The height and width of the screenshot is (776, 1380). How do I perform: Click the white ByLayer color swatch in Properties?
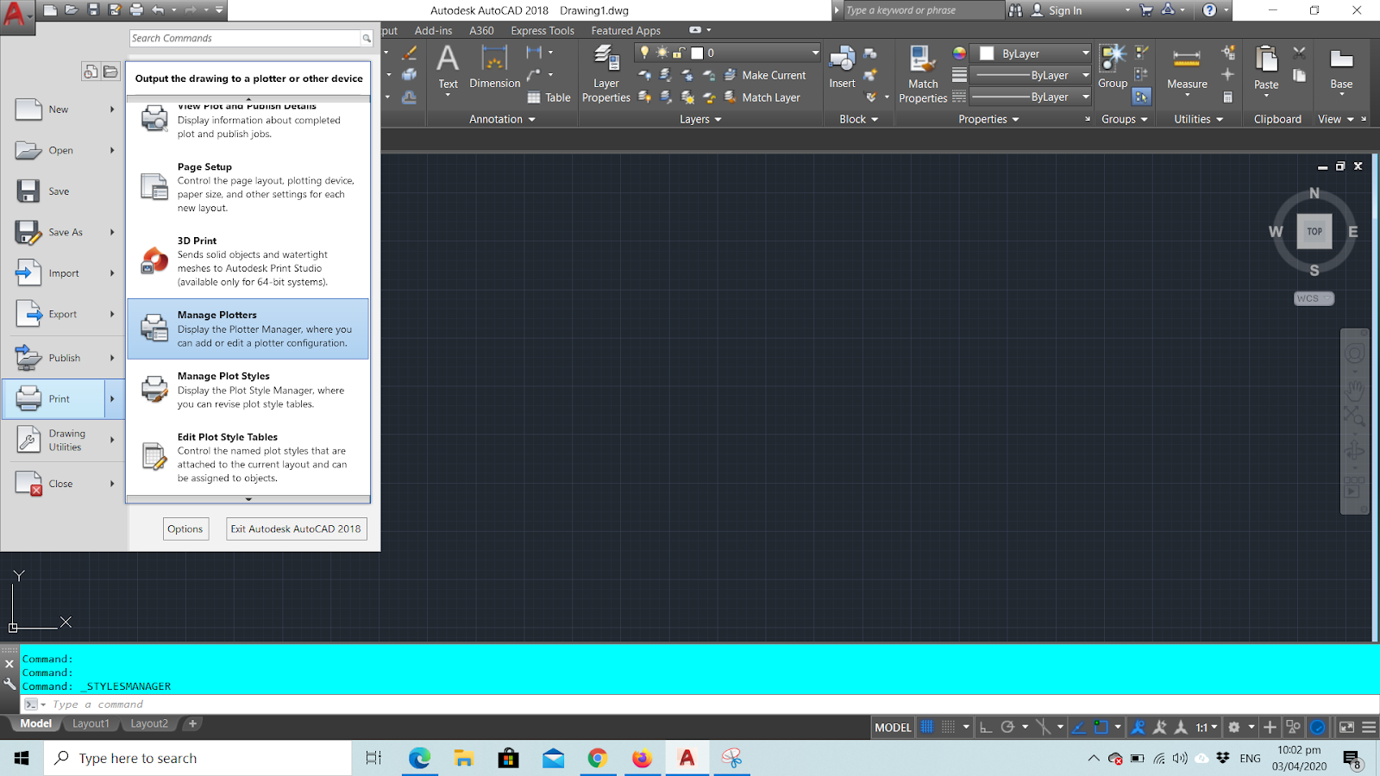(x=987, y=53)
